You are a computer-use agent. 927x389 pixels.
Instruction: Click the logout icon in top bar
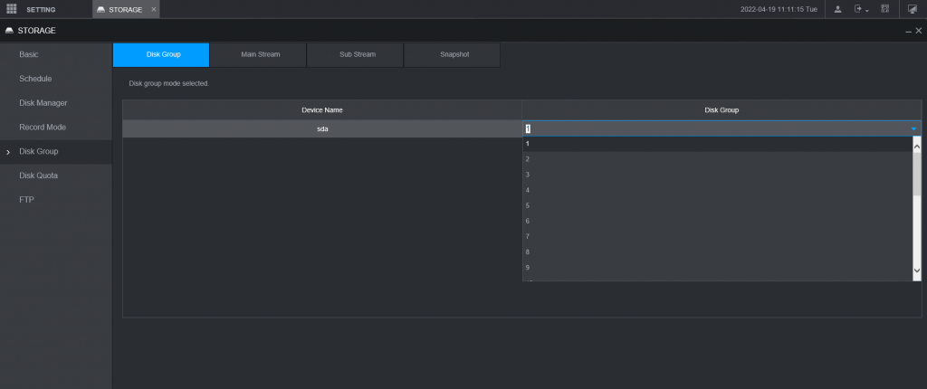pyautogui.click(x=860, y=9)
